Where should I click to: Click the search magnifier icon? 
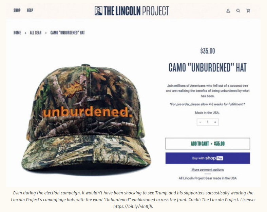coord(238,11)
